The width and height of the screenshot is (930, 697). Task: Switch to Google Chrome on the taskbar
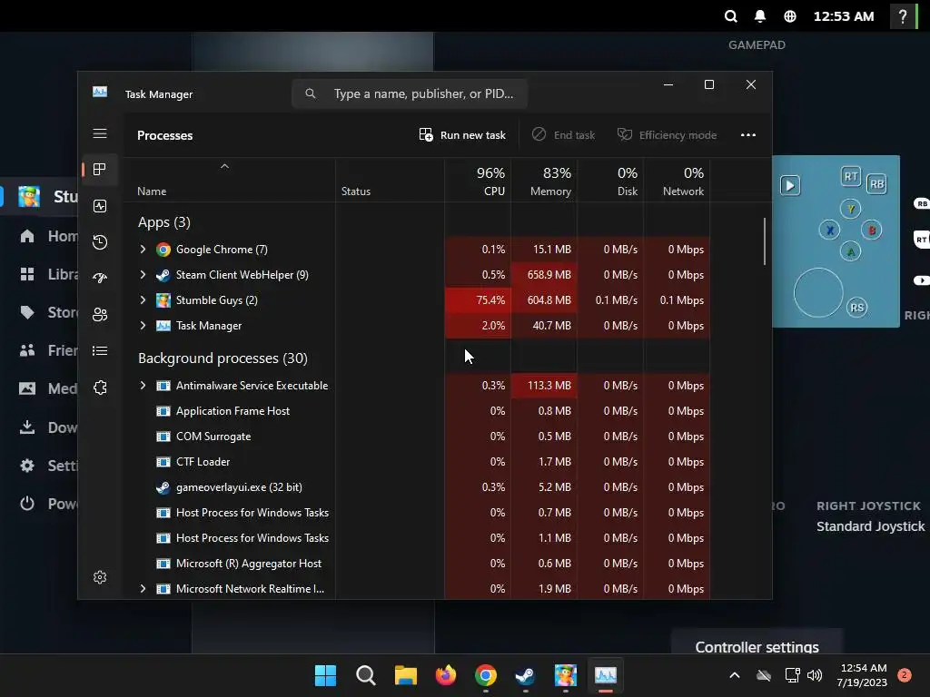click(486, 675)
